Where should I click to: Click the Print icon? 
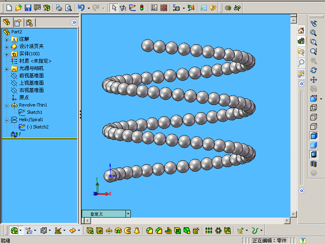(x=59, y=8)
